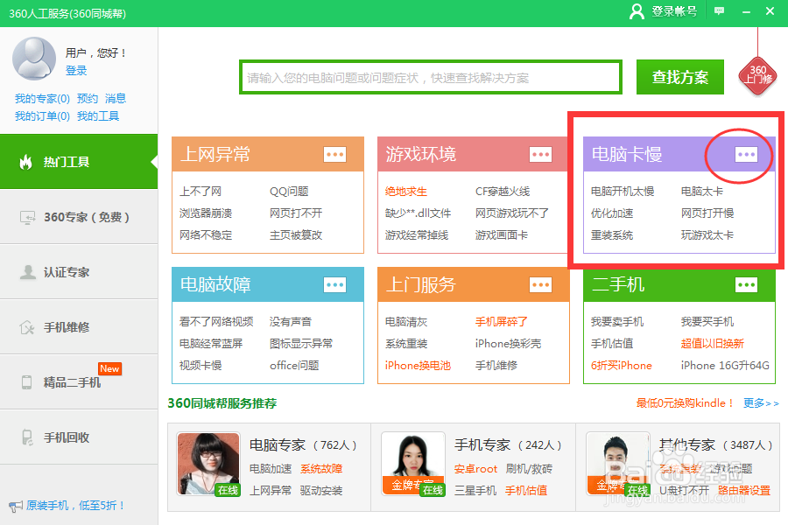The image size is (788, 525).
Task: Select 电脑经常蓝屏 entry
Action: (x=211, y=344)
